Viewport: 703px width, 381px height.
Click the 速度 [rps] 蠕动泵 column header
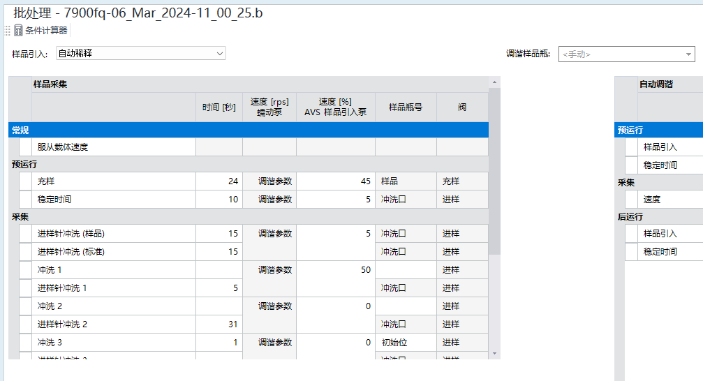coord(269,107)
